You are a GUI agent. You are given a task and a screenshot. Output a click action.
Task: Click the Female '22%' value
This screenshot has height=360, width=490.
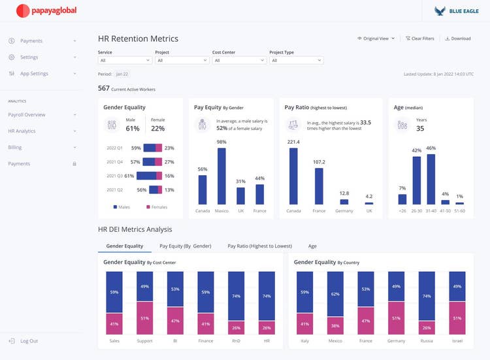[x=158, y=129]
